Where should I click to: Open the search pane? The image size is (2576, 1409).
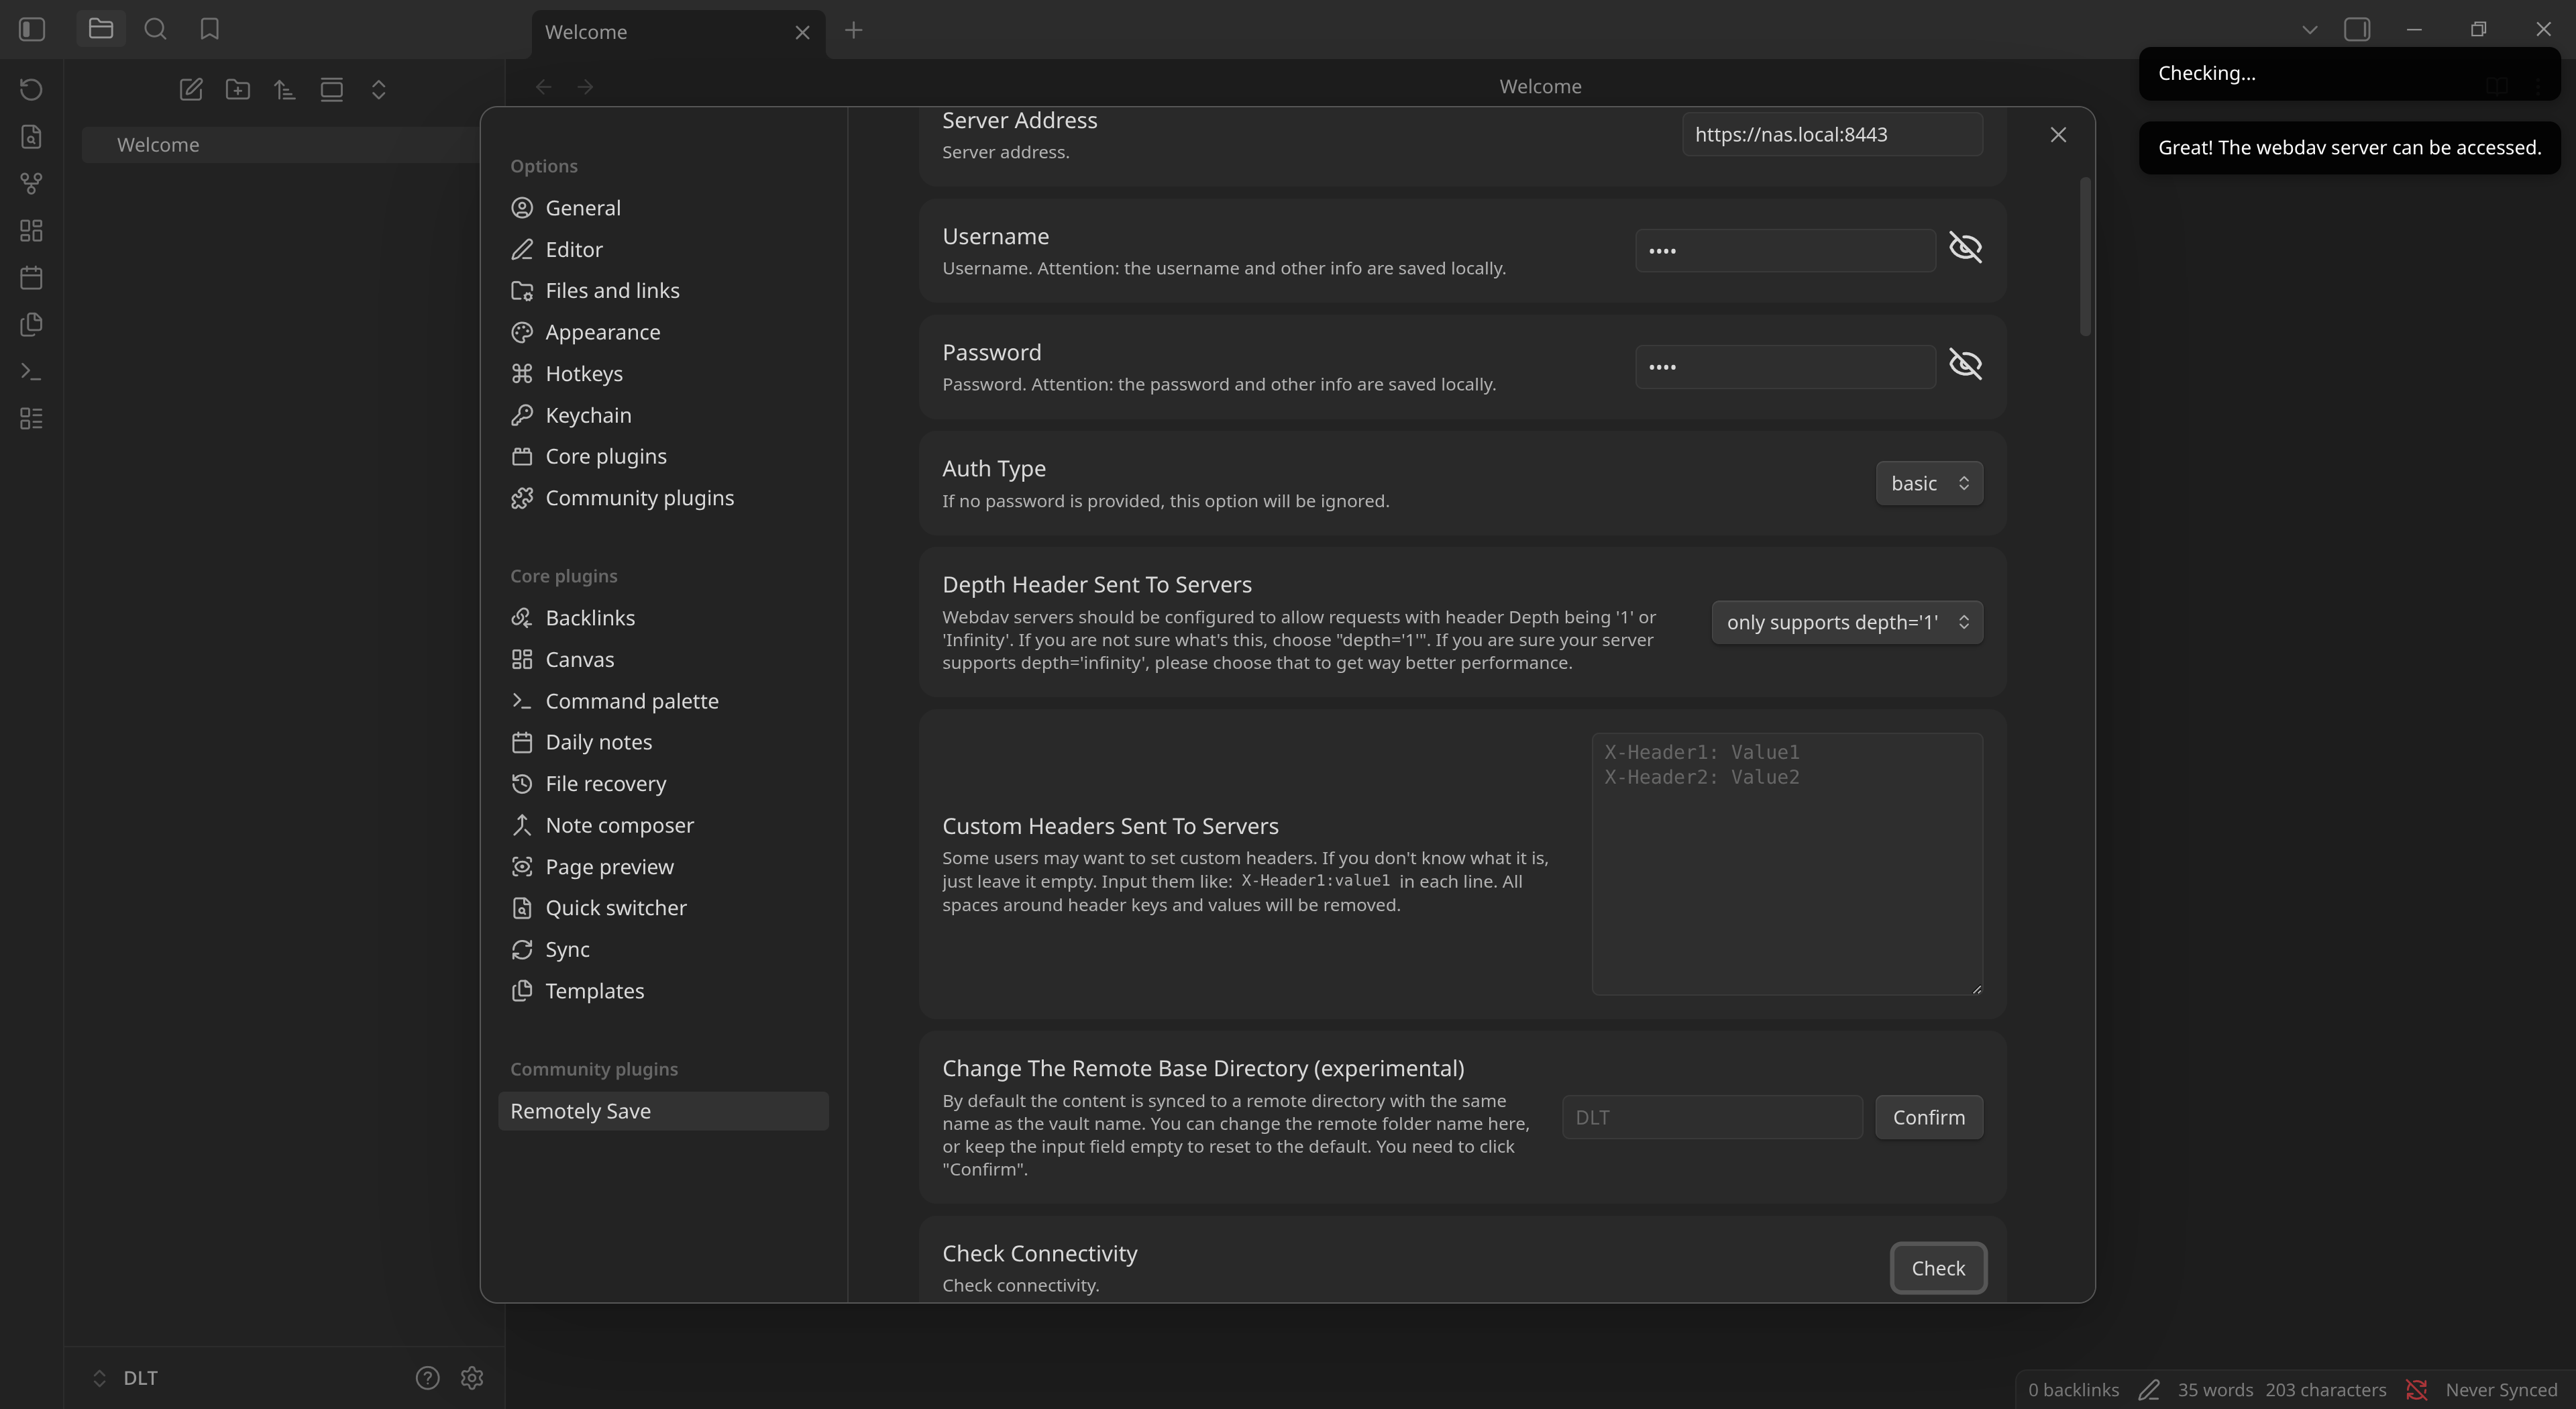point(155,29)
